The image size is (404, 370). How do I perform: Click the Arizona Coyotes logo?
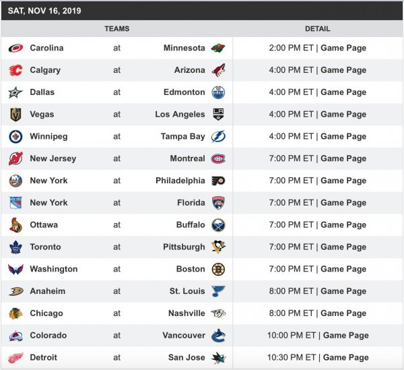tap(218, 70)
